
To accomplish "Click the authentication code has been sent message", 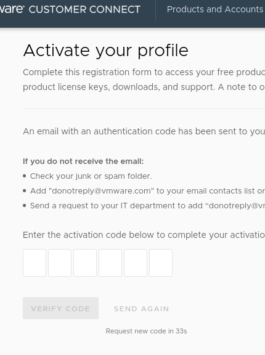I will click(x=144, y=131).
